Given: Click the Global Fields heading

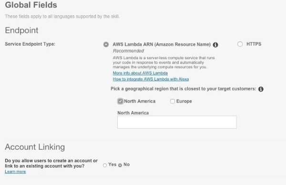Looking at the screenshot, I should point(31,5).
